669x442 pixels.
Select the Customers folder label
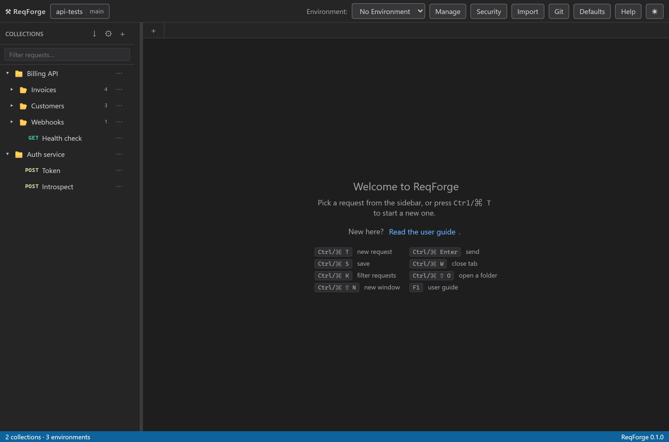(48, 106)
